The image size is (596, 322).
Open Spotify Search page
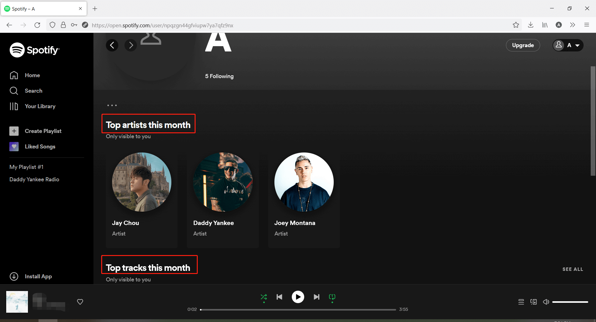26,91
